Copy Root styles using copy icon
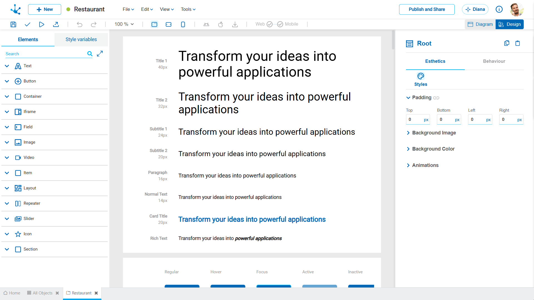Viewport: 534px width, 300px height. point(507,43)
